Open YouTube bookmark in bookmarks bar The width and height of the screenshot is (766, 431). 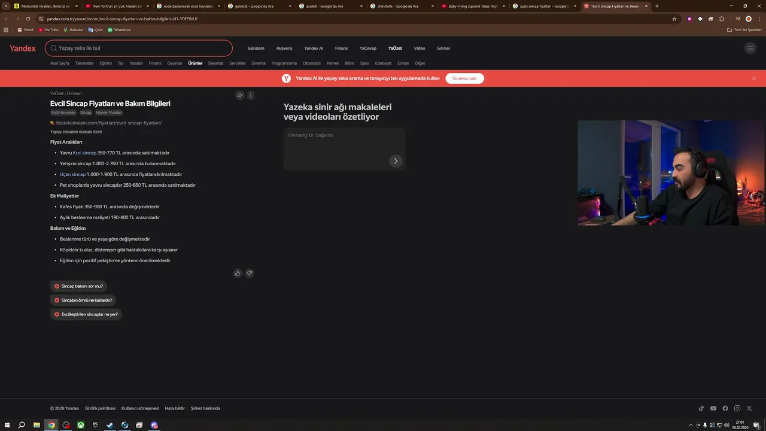[x=48, y=30]
